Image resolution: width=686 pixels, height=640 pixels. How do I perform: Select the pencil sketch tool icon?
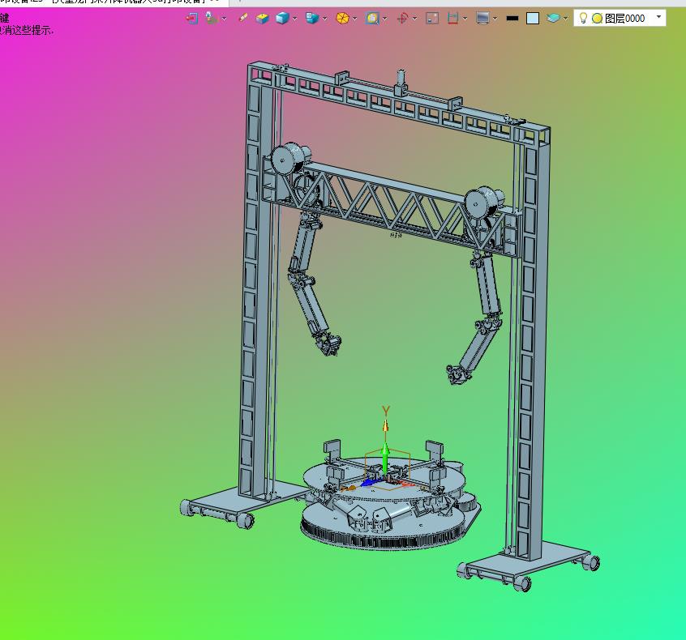[x=243, y=18]
